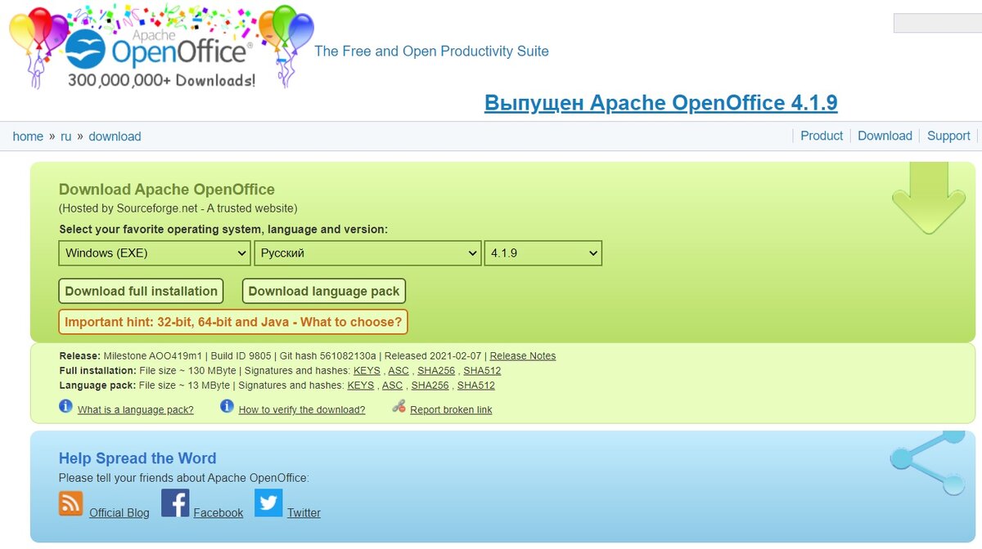Go to ru breadcrumb
Image resolution: width=982 pixels, height=549 pixels.
pos(66,136)
